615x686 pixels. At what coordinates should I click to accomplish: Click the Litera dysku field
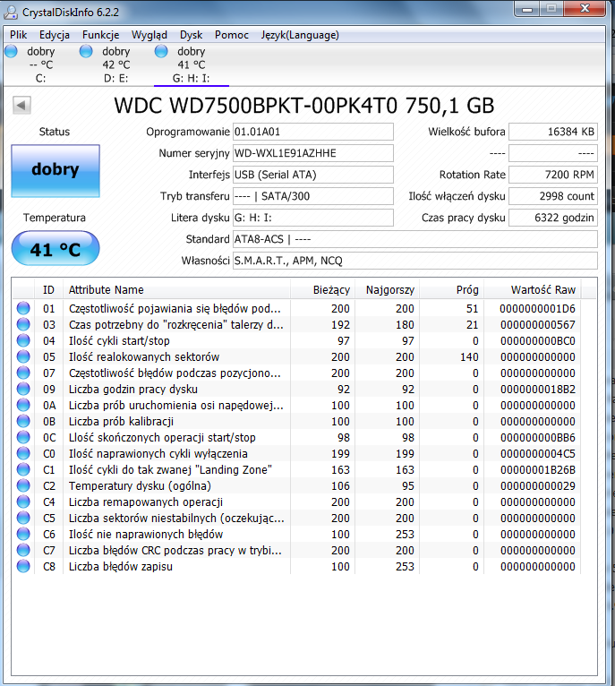tap(312, 218)
